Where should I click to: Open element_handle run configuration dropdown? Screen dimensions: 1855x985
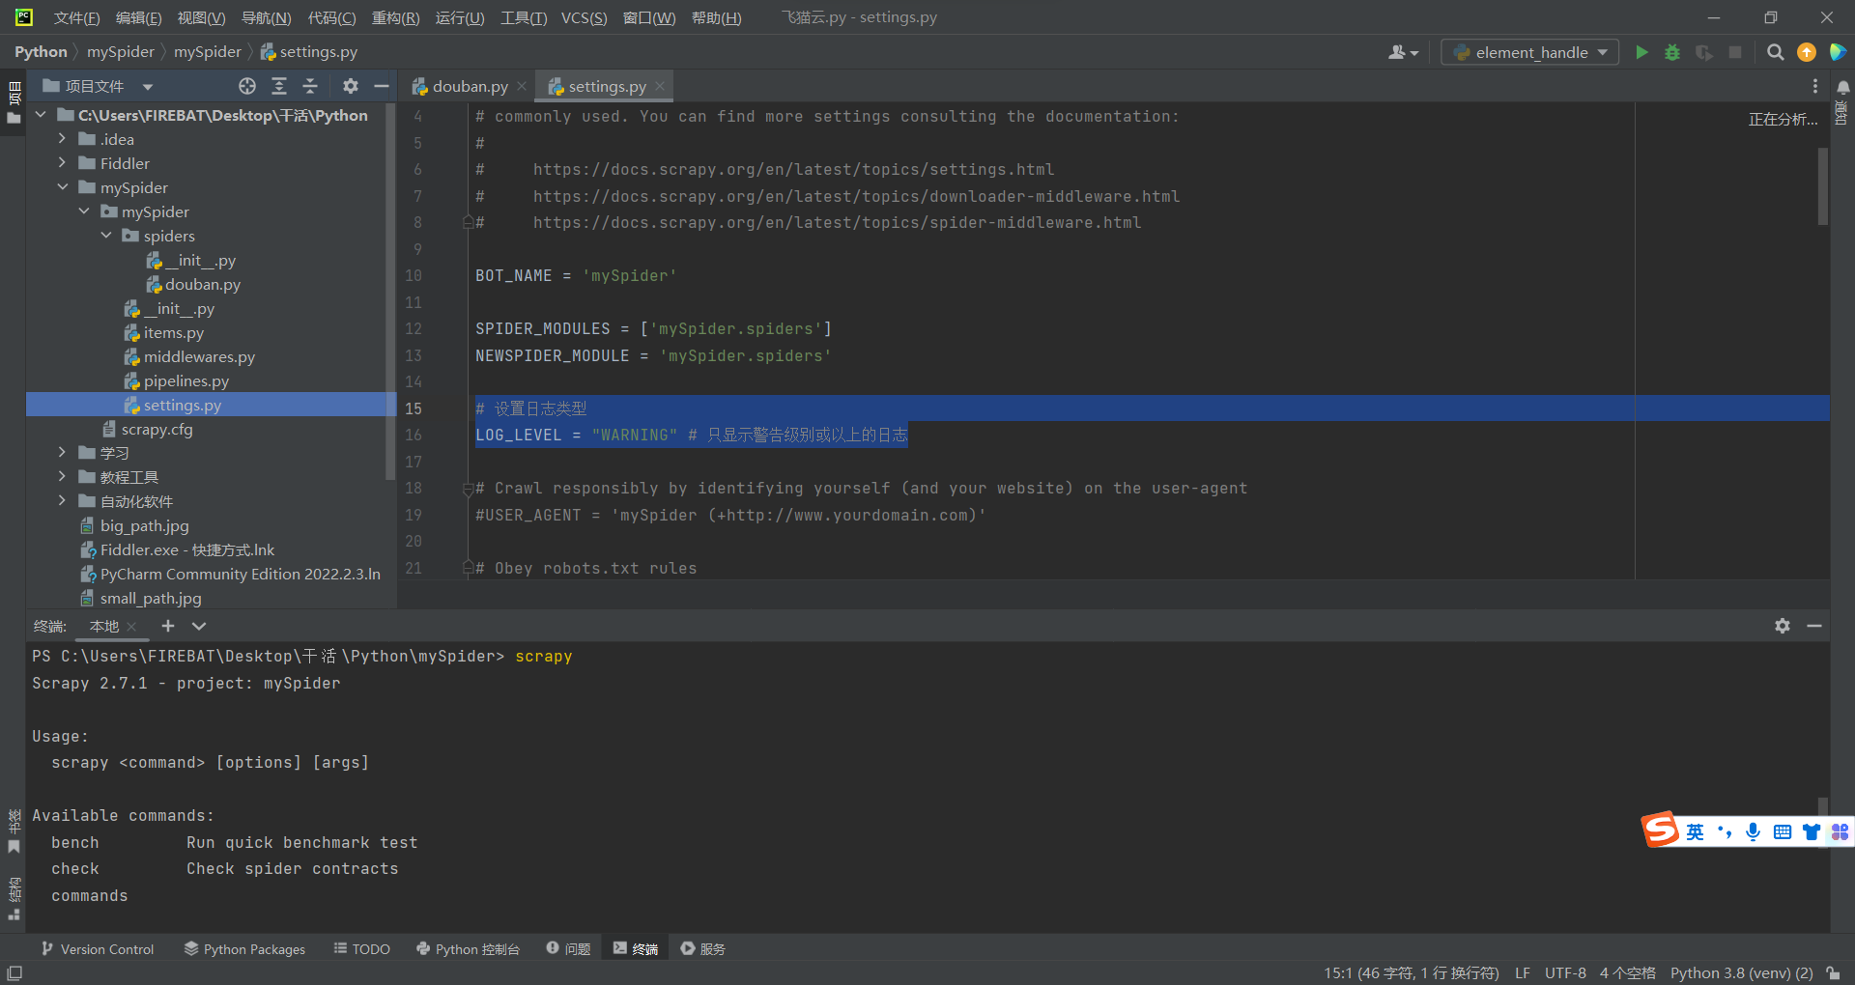pos(1530,52)
